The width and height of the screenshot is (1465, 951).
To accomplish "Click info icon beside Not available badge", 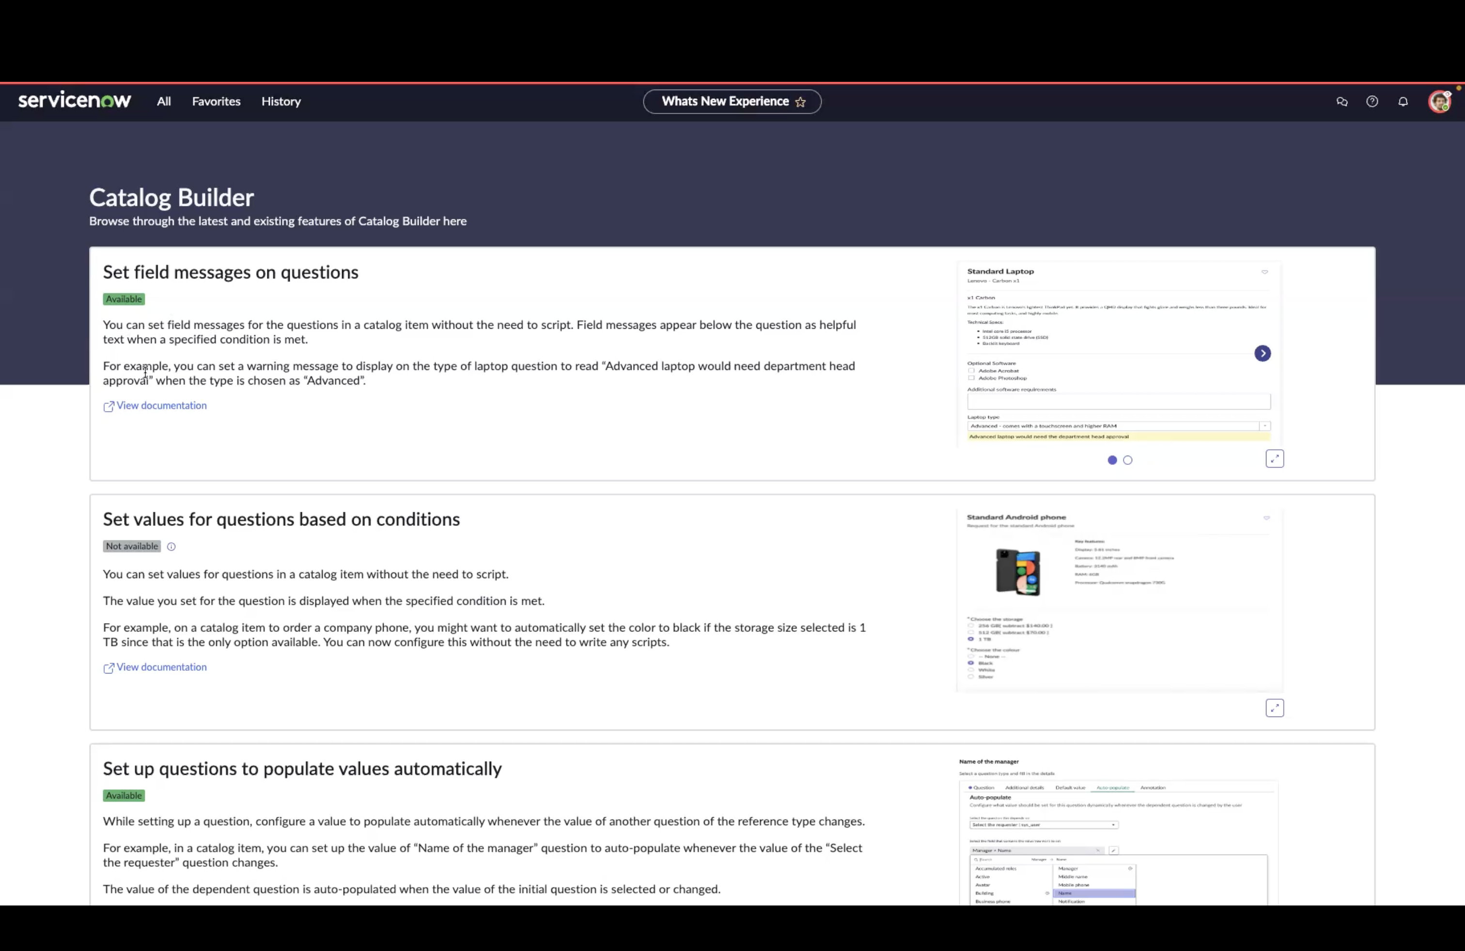I will click(171, 546).
